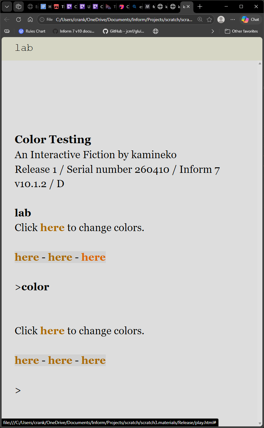The width and height of the screenshot is (264, 428).
Task: Click the orange-red 'here' link in first row
Action: tap(93, 257)
